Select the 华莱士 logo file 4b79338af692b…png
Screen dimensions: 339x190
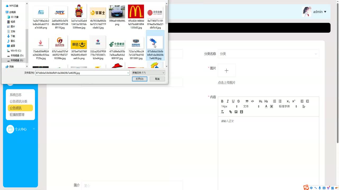[x=98, y=17]
